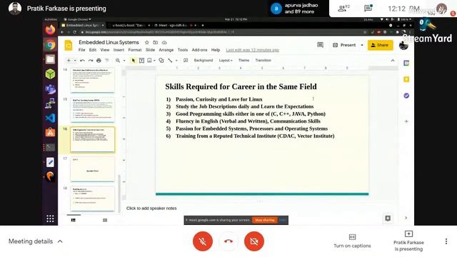The width and height of the screenshot is (457, 257).
Task: Launch Firefox from Ubuntu dock
Action: [50, 30]
